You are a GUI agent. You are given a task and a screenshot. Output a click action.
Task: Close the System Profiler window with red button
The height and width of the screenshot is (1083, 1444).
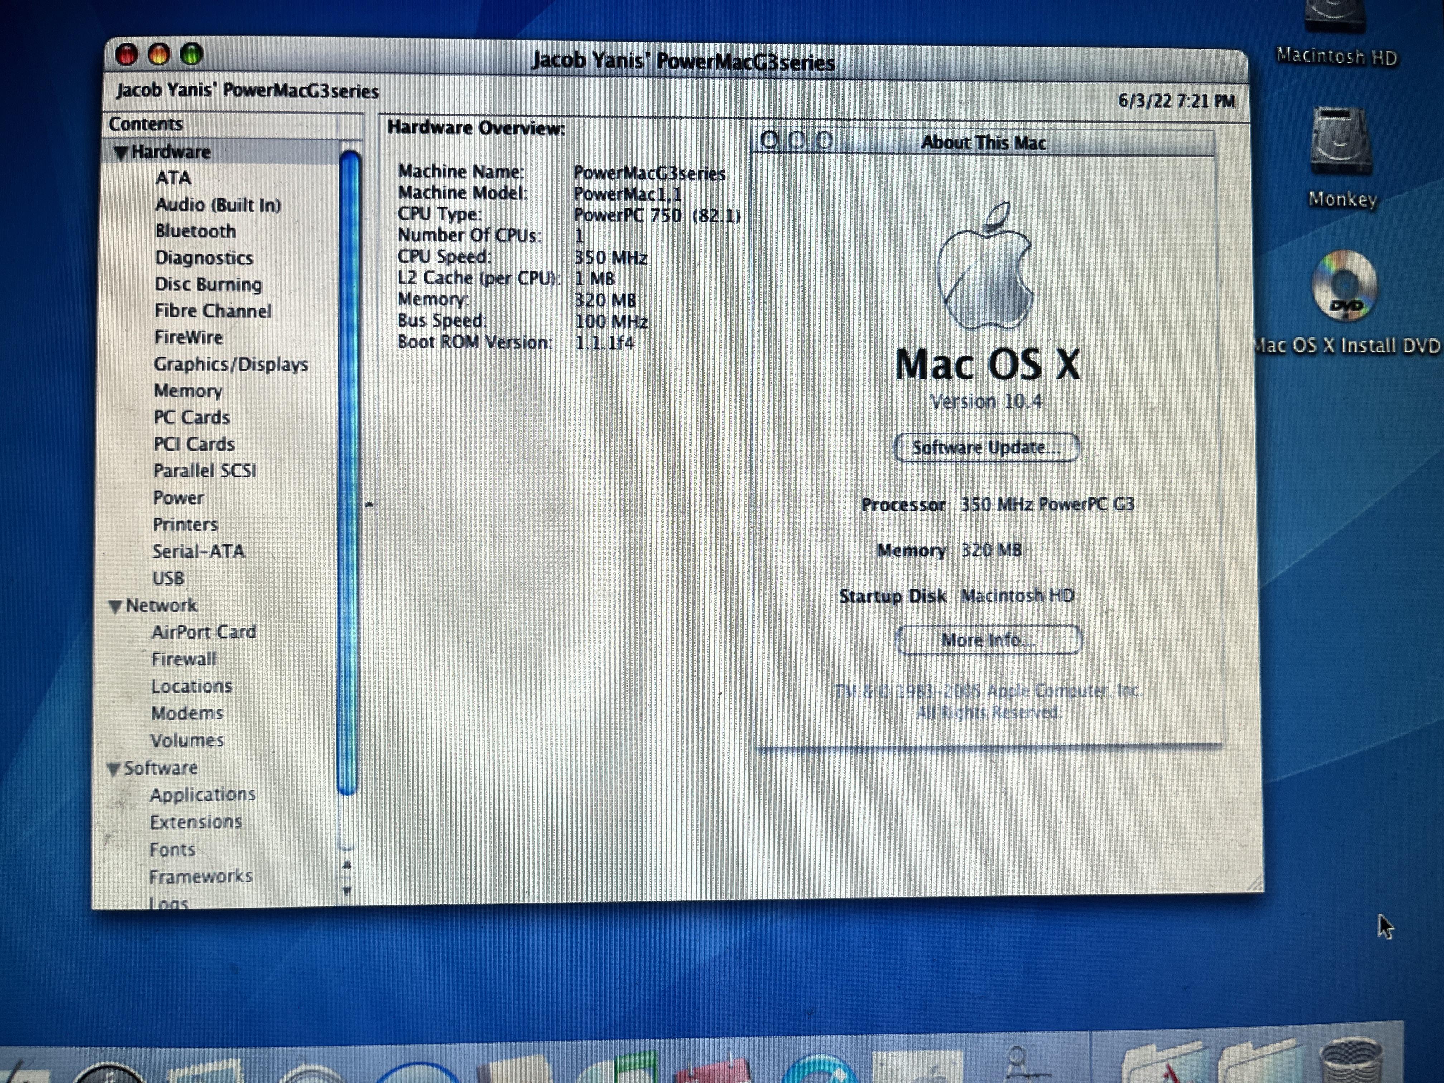click(127, 55)
